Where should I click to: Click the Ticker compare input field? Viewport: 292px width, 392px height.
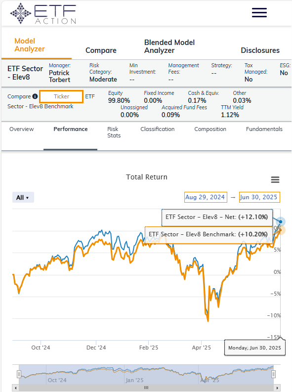tap(61, 96)
